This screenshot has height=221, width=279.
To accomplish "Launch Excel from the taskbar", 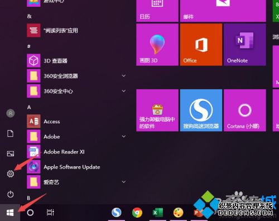I will pyautogui.click(x=158, y=213).
